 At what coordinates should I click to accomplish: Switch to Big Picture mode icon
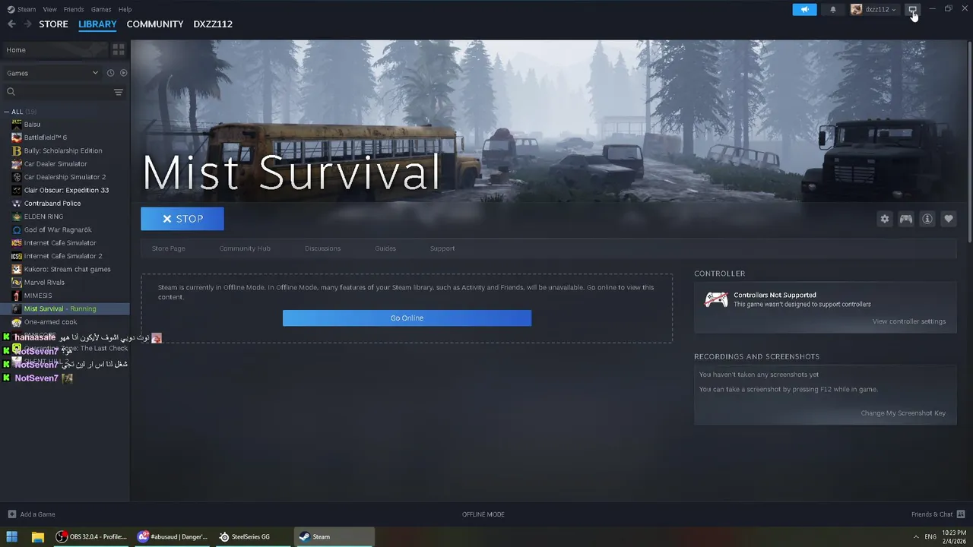[913, 9]
